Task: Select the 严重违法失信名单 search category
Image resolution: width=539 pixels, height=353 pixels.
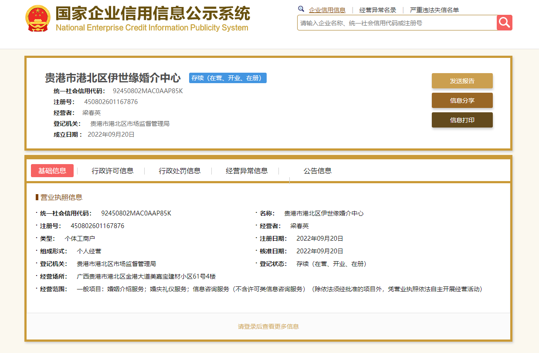Action: click(x=434, y=10)
